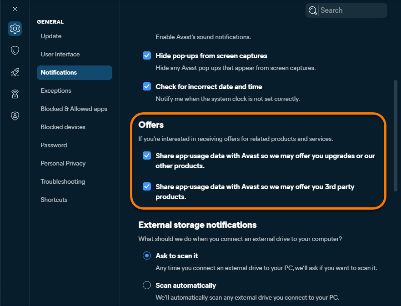Click the search magnifier icon
This screenshot has height=306, width=401.
[312, 10]
